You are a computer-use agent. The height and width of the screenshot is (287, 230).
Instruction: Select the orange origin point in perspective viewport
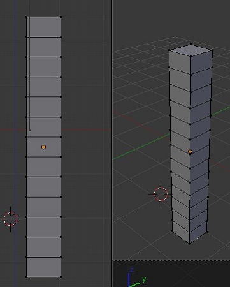(190, 152)
